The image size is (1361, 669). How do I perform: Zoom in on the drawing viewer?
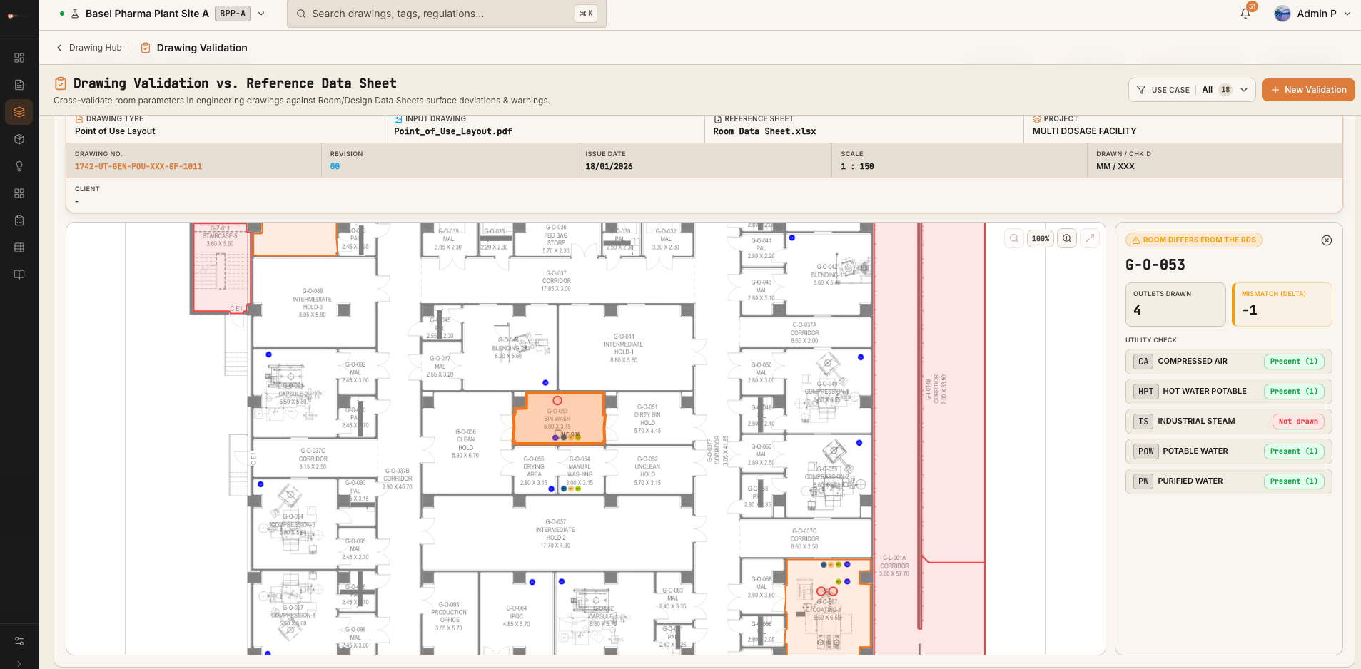pyautogui.click(x=1067, y=238)
